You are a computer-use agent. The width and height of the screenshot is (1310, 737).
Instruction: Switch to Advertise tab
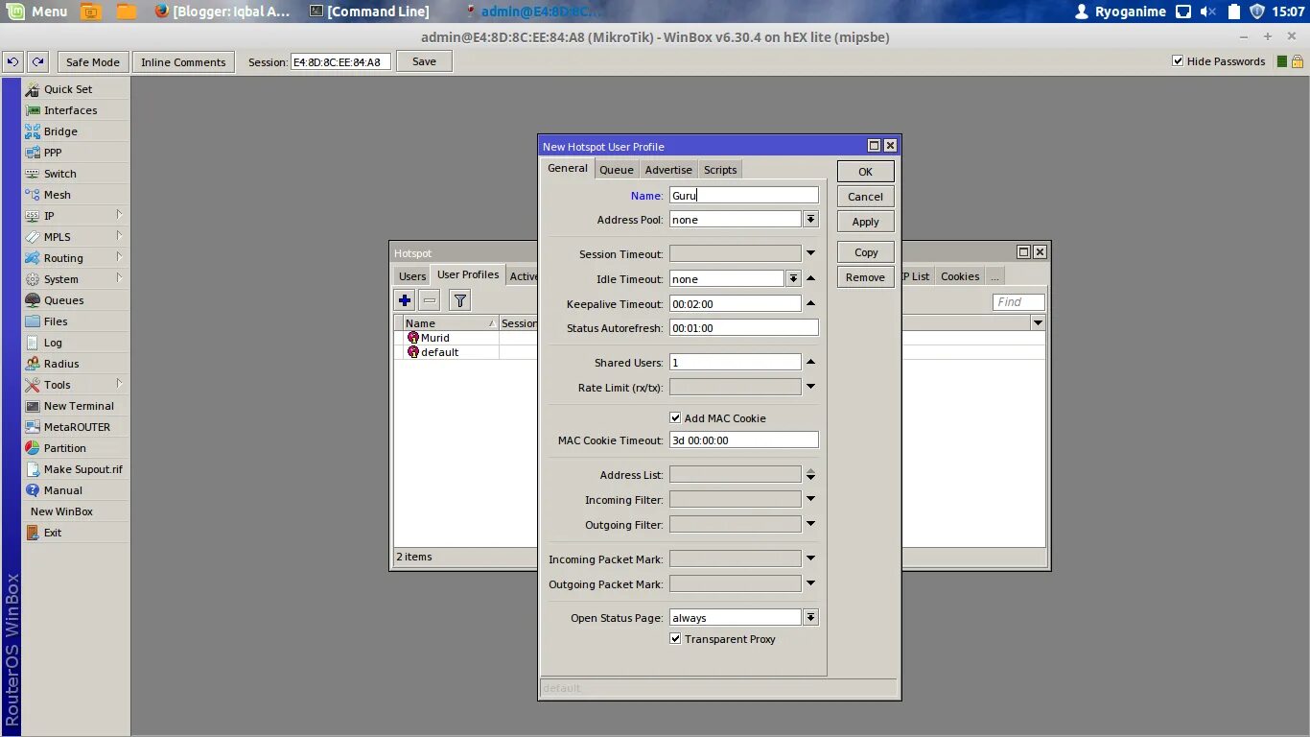tap(668, 170)
